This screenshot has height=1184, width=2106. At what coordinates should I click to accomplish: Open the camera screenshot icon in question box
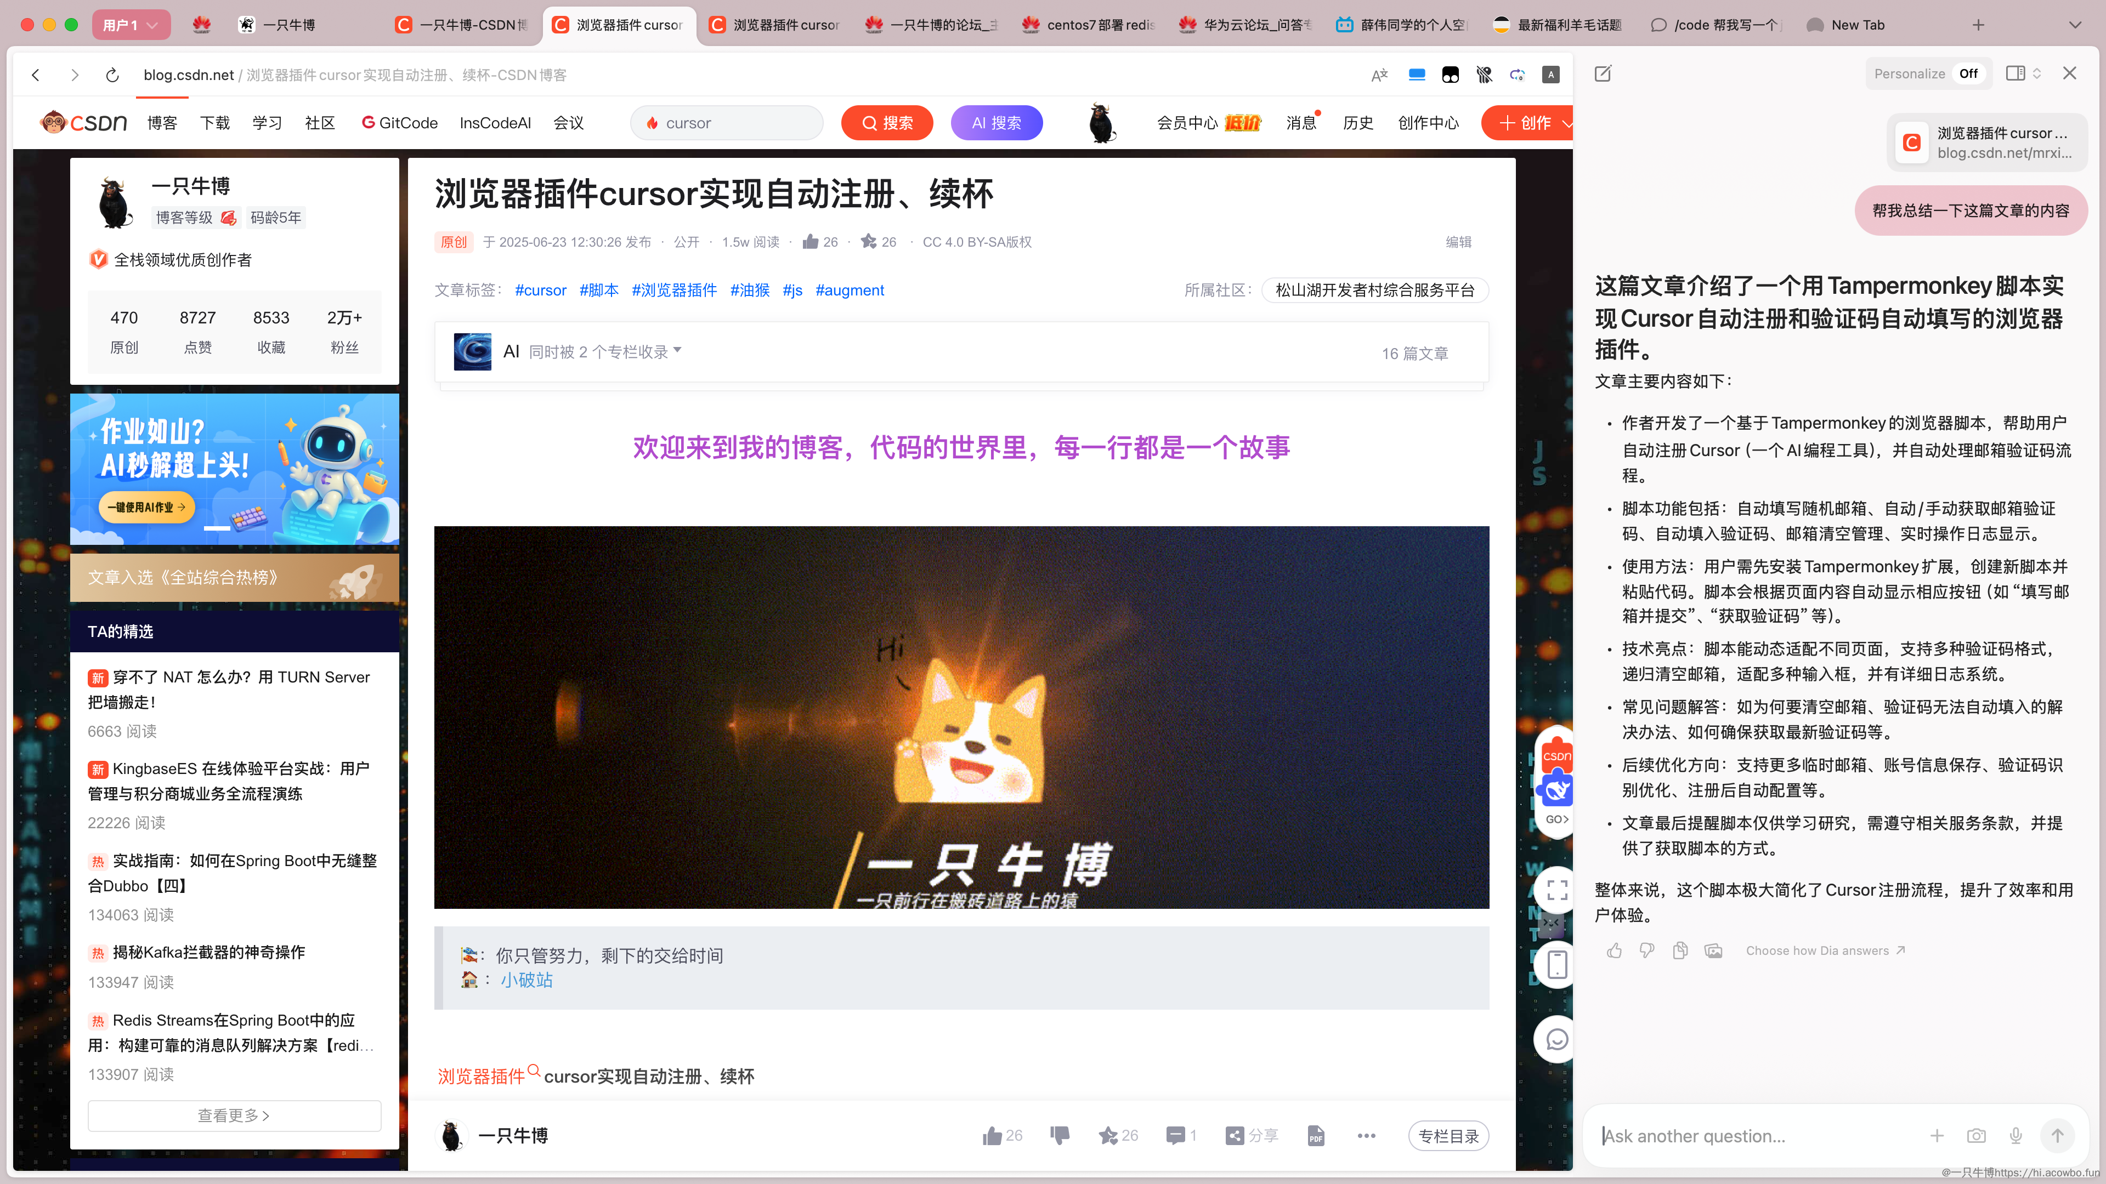1976,1136
